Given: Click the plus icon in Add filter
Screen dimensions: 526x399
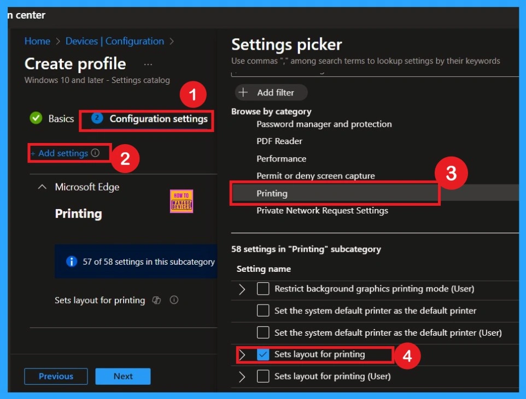Looking at the screenshot, I should pyautogui.click(x=243, y=92).
